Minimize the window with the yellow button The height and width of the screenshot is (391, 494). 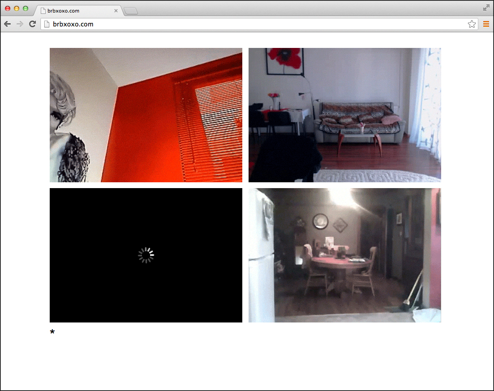click(17, 9)
